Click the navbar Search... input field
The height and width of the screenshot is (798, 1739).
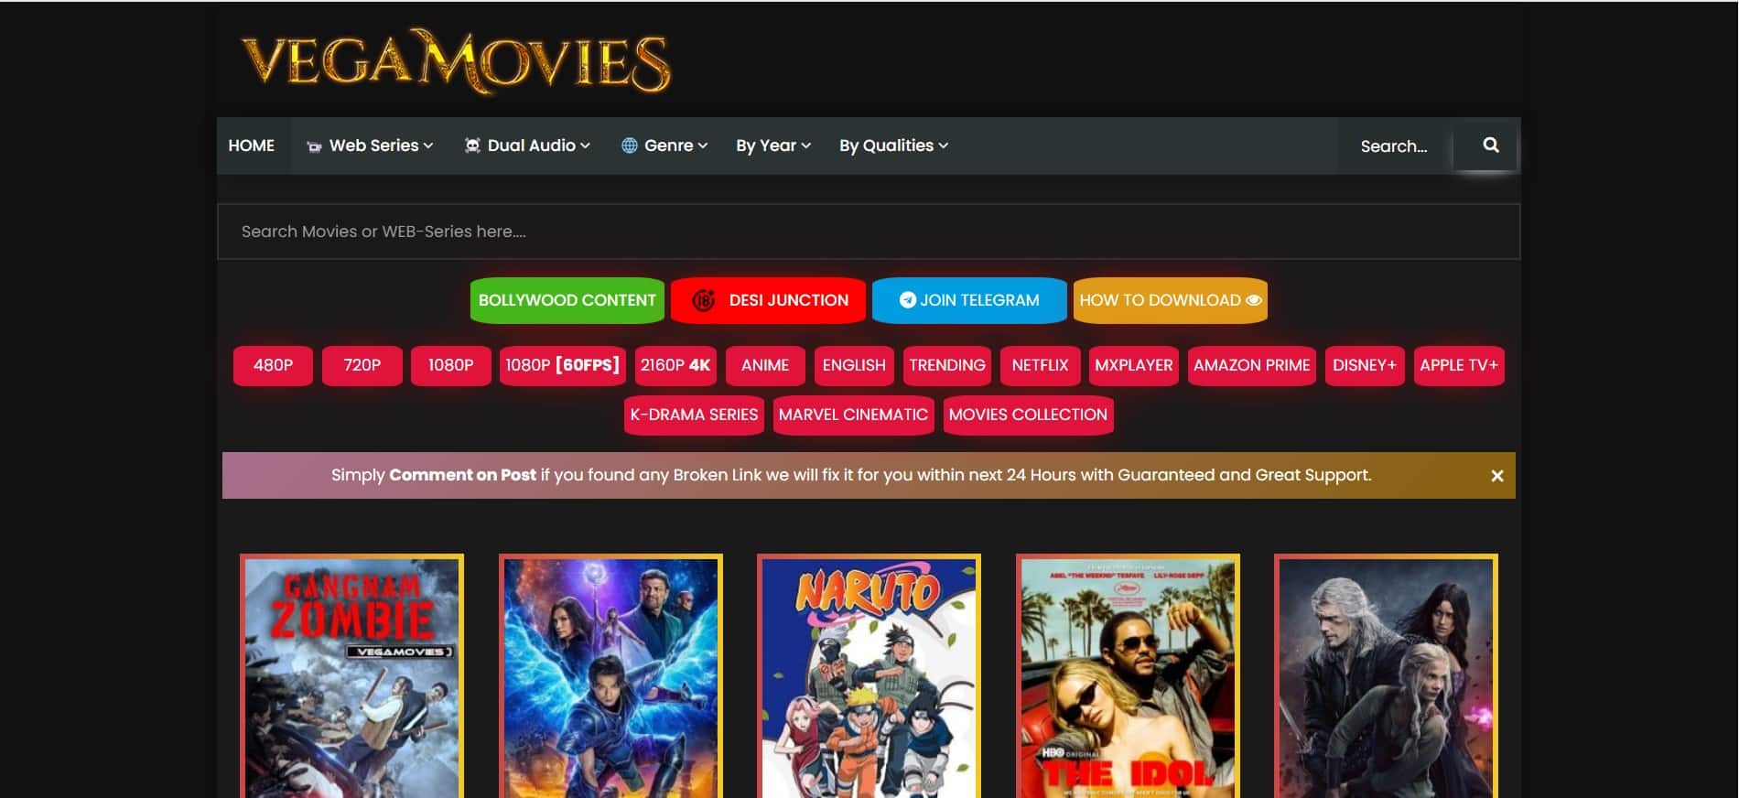coord(1394,146)
